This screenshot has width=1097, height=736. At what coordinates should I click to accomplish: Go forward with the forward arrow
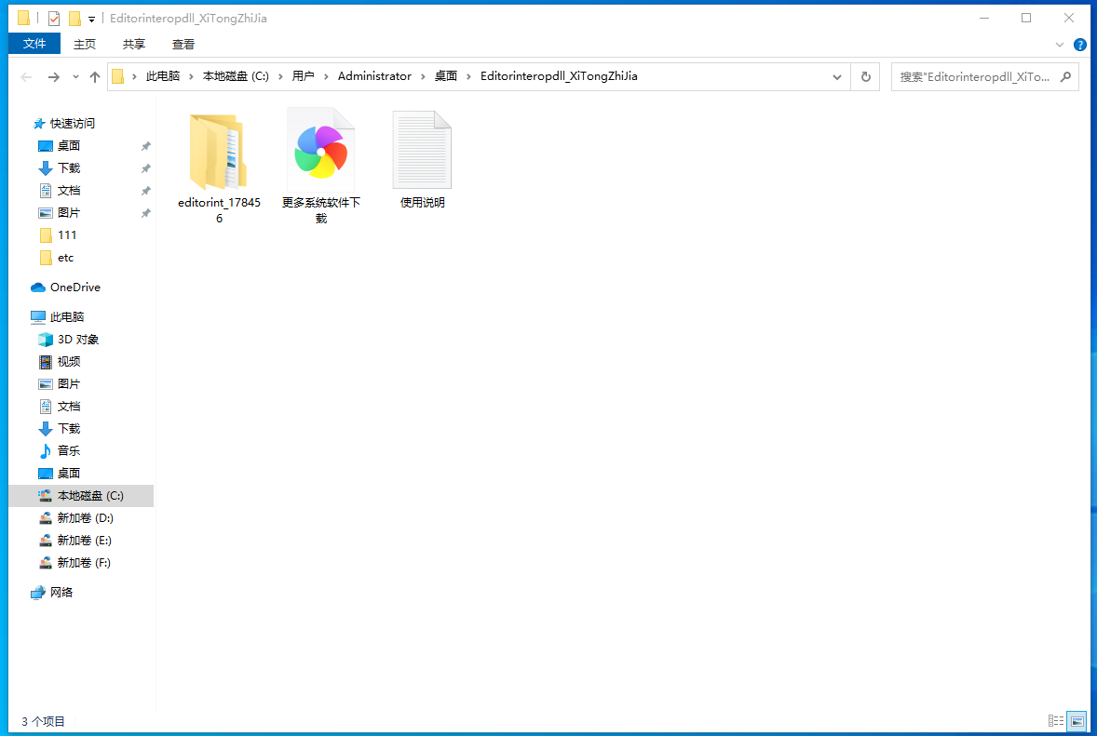(53, 77)
